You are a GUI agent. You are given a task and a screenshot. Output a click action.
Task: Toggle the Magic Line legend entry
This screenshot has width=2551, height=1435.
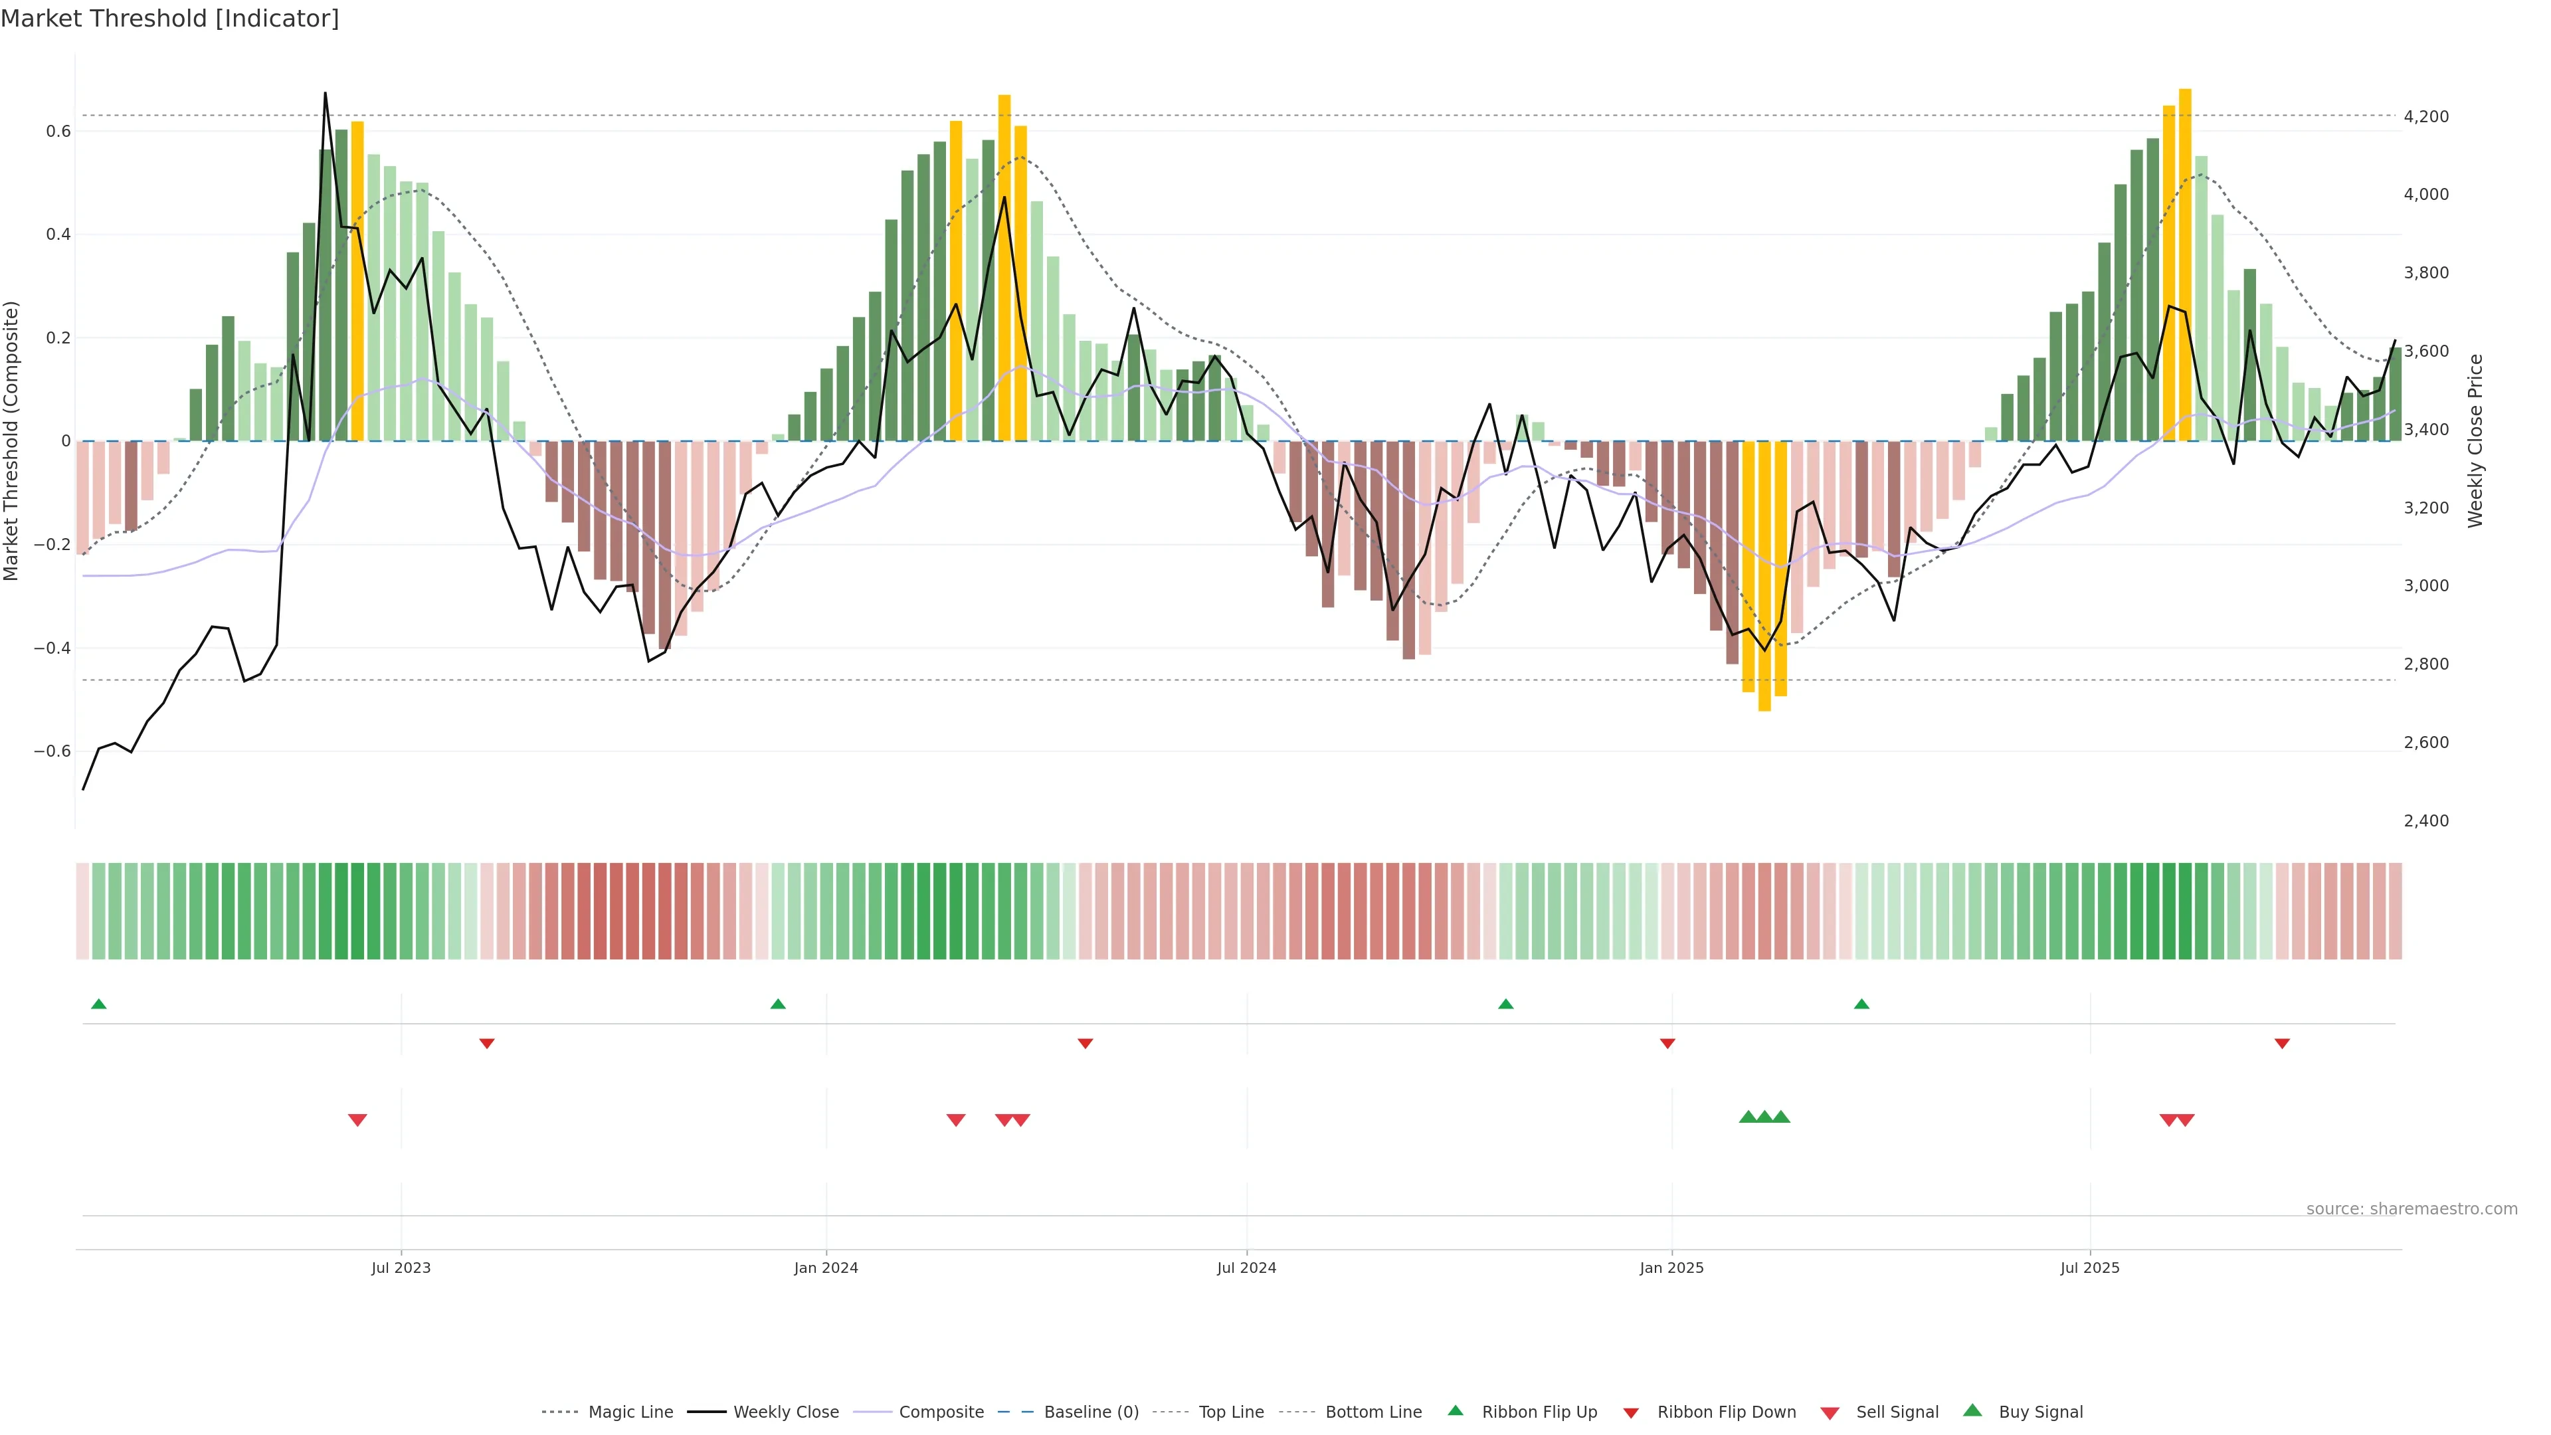click(630, 1412)
